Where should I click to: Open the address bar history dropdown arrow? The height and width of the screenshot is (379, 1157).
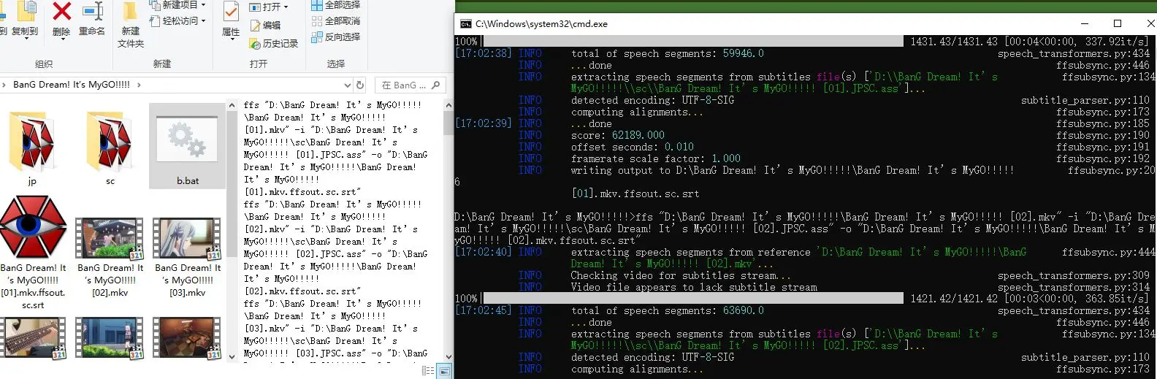click(x=346, y=85)
